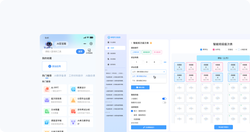Decrease the columns stepper value of 8
The width and height of the screenshot is (250, 132).
(x=161, y=63)
